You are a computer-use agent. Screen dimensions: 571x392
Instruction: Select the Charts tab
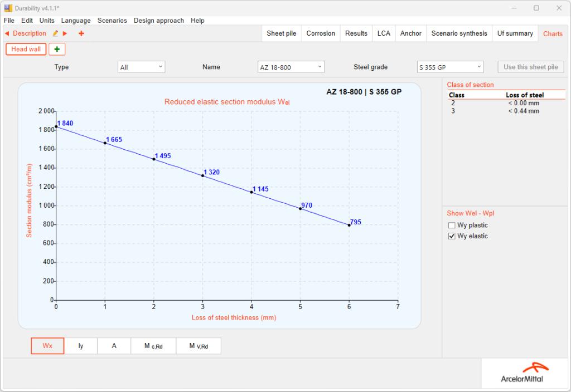[x=553, y=34]
